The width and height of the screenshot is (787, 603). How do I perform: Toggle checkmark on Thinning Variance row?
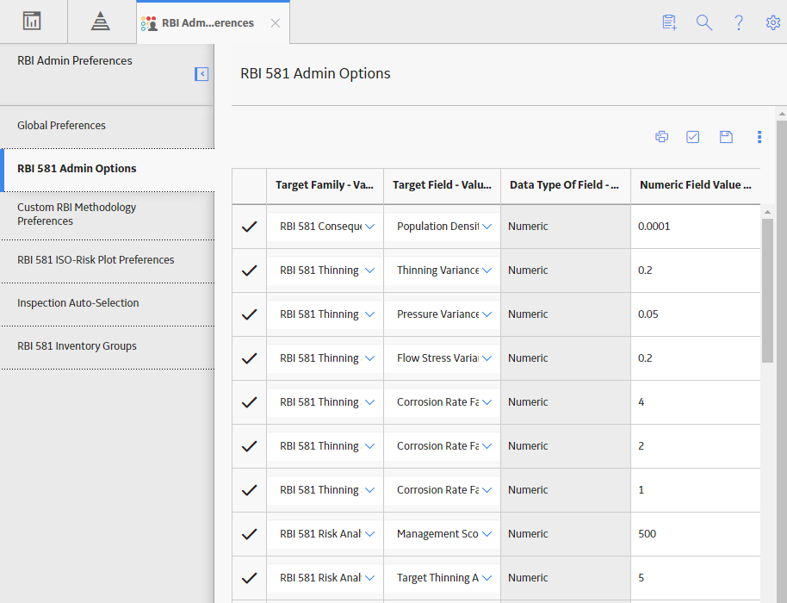[x=249, y=270]
